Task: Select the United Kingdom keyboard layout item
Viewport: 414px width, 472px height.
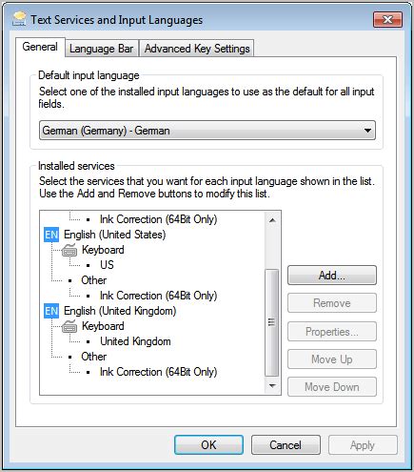Action: (135, 341)
